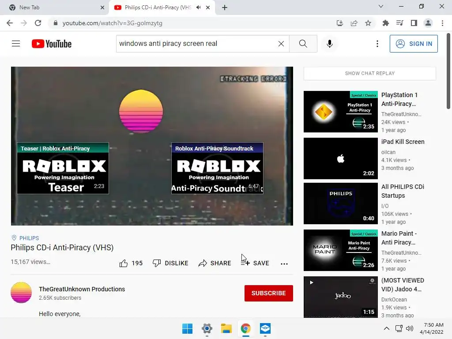Close the New Tab tab
This screenshot has height=339, width=452.
(102, 8)
